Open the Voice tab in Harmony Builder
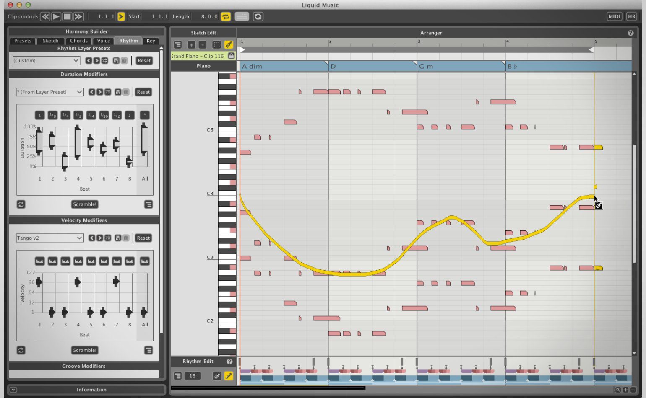This screenshot has height=398, width=646. (x=103, y=41)
